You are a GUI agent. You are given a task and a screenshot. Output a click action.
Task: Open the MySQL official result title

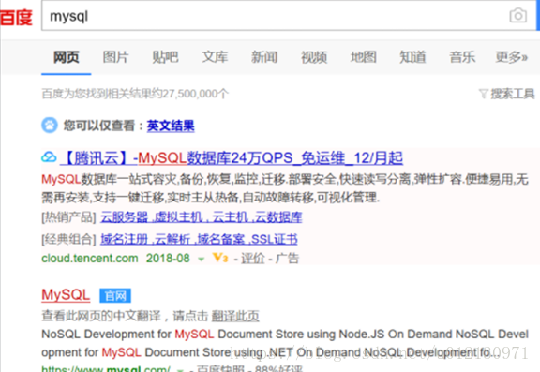(x=66, y=295)
